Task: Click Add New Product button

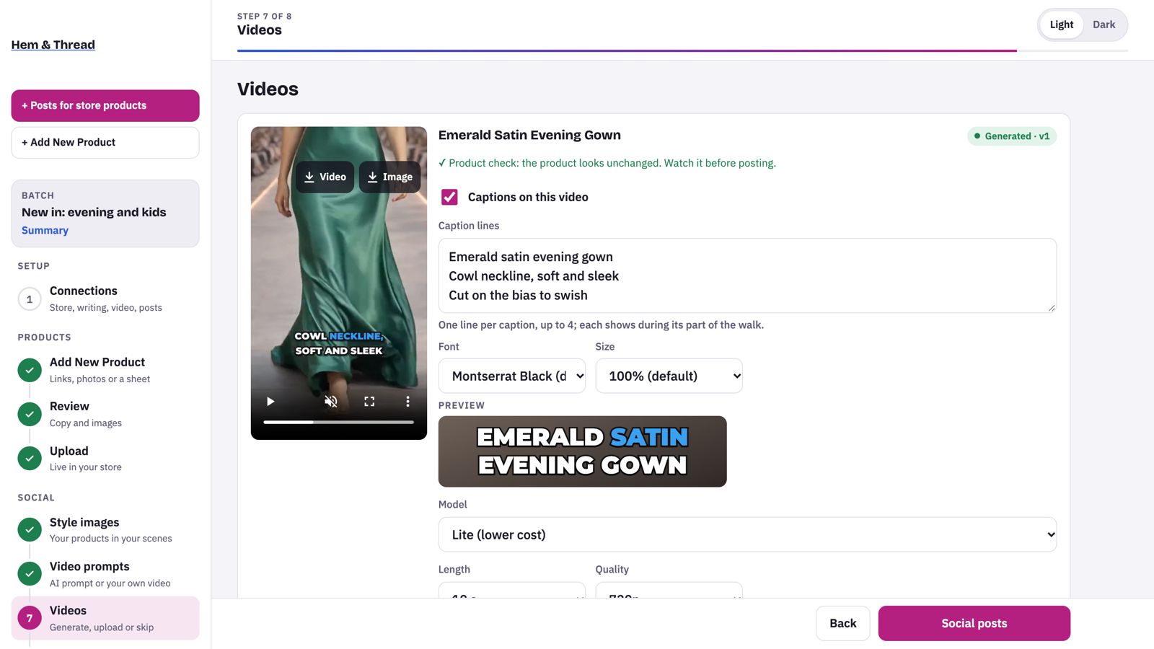Action: point(105,143)
